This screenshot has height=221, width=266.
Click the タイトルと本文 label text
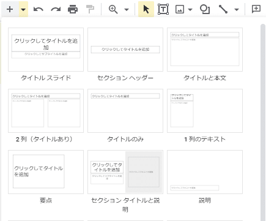click(205, 78)
